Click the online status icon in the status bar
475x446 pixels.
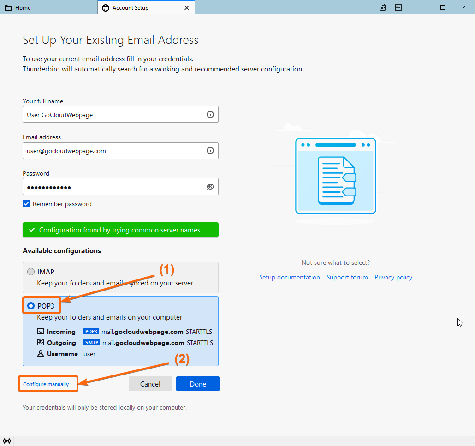(x=6, y=441)
